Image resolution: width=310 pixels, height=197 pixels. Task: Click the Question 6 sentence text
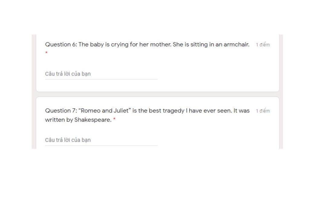tap(147, 45)
